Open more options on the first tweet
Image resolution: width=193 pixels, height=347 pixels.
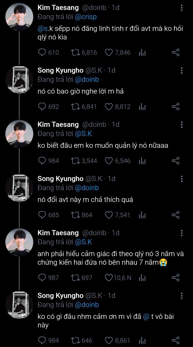tap(181, 8)
